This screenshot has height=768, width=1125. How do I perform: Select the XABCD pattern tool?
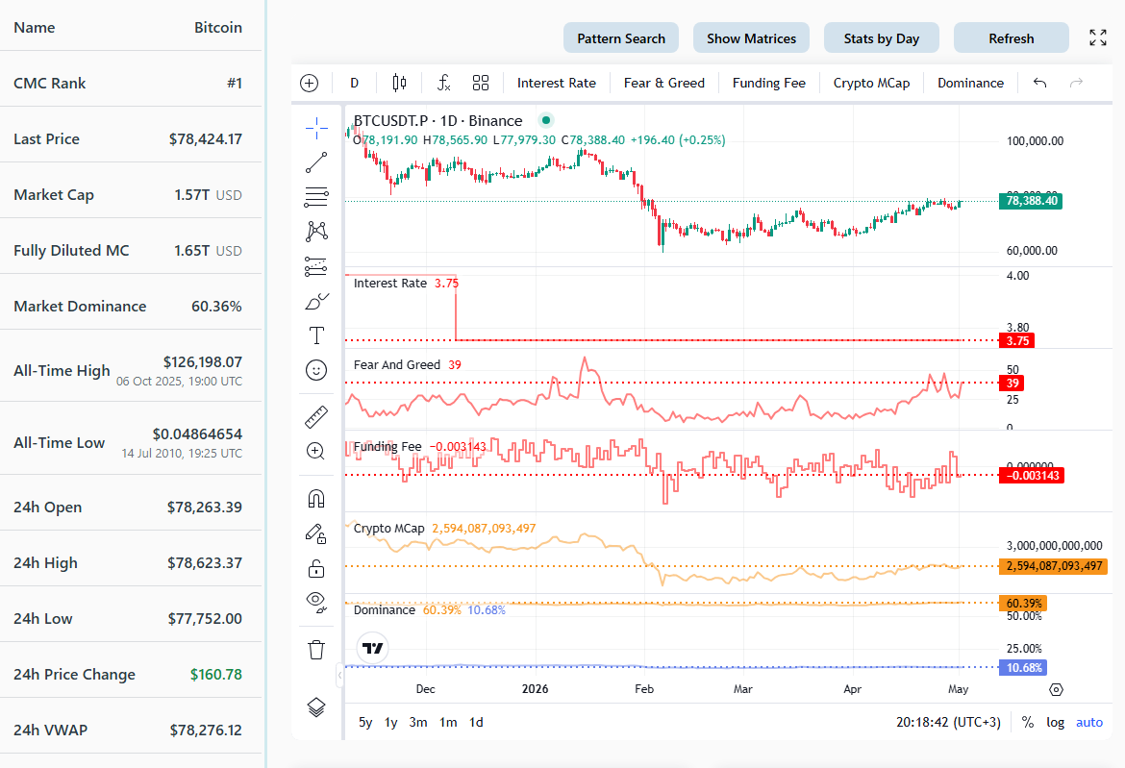click(x=316, y=231)
